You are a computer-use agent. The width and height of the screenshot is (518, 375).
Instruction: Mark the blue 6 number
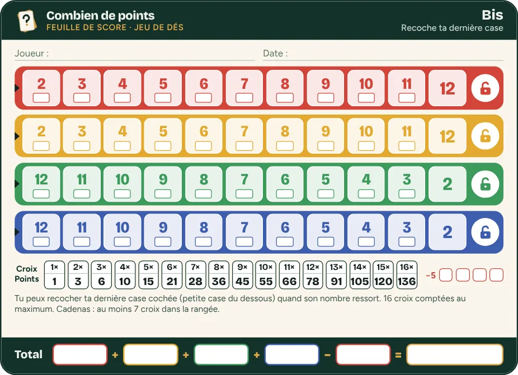pyautogui.click(x=285, y=227)
